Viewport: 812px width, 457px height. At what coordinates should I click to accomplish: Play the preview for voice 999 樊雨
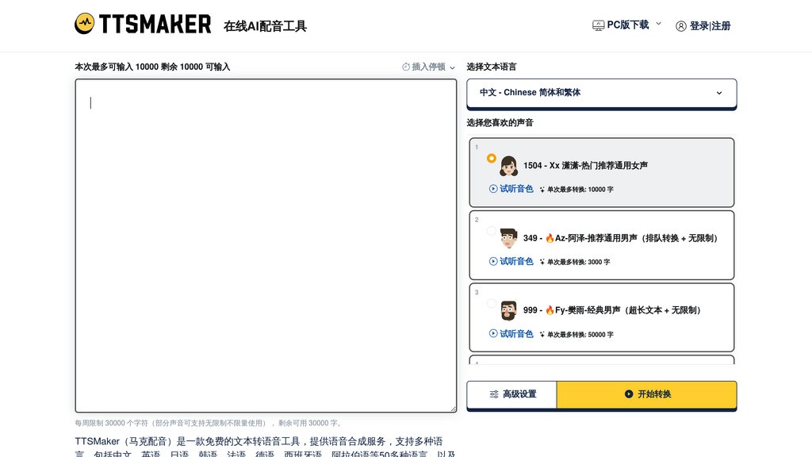493,334
